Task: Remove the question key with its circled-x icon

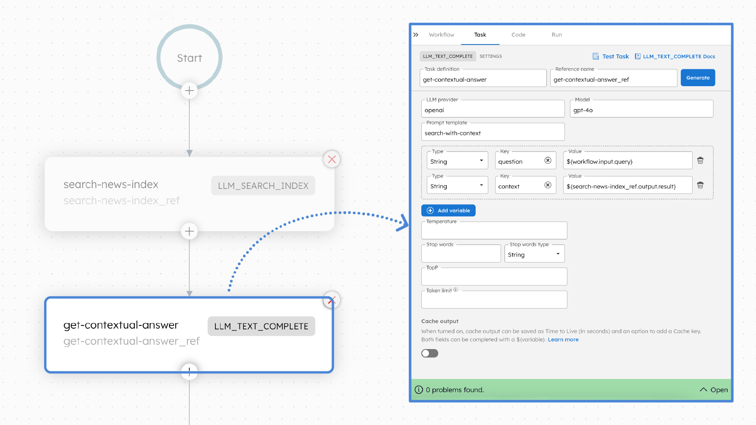Action: tap(548, 160)
